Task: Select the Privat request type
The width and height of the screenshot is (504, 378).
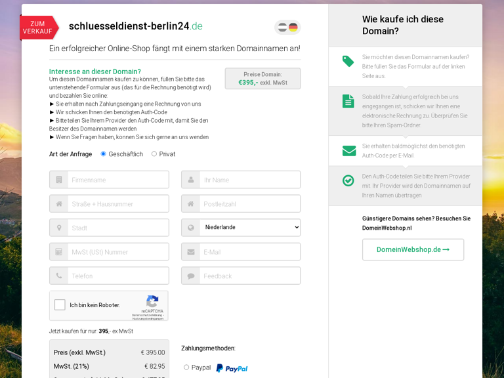Action: pyautogui.click(x=154, y=154)
